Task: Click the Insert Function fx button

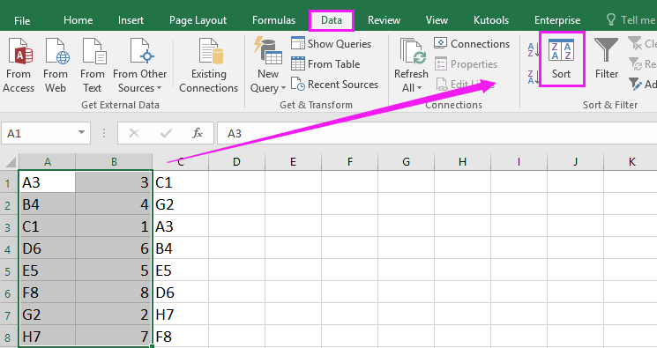Action: [x=197, y=133]
